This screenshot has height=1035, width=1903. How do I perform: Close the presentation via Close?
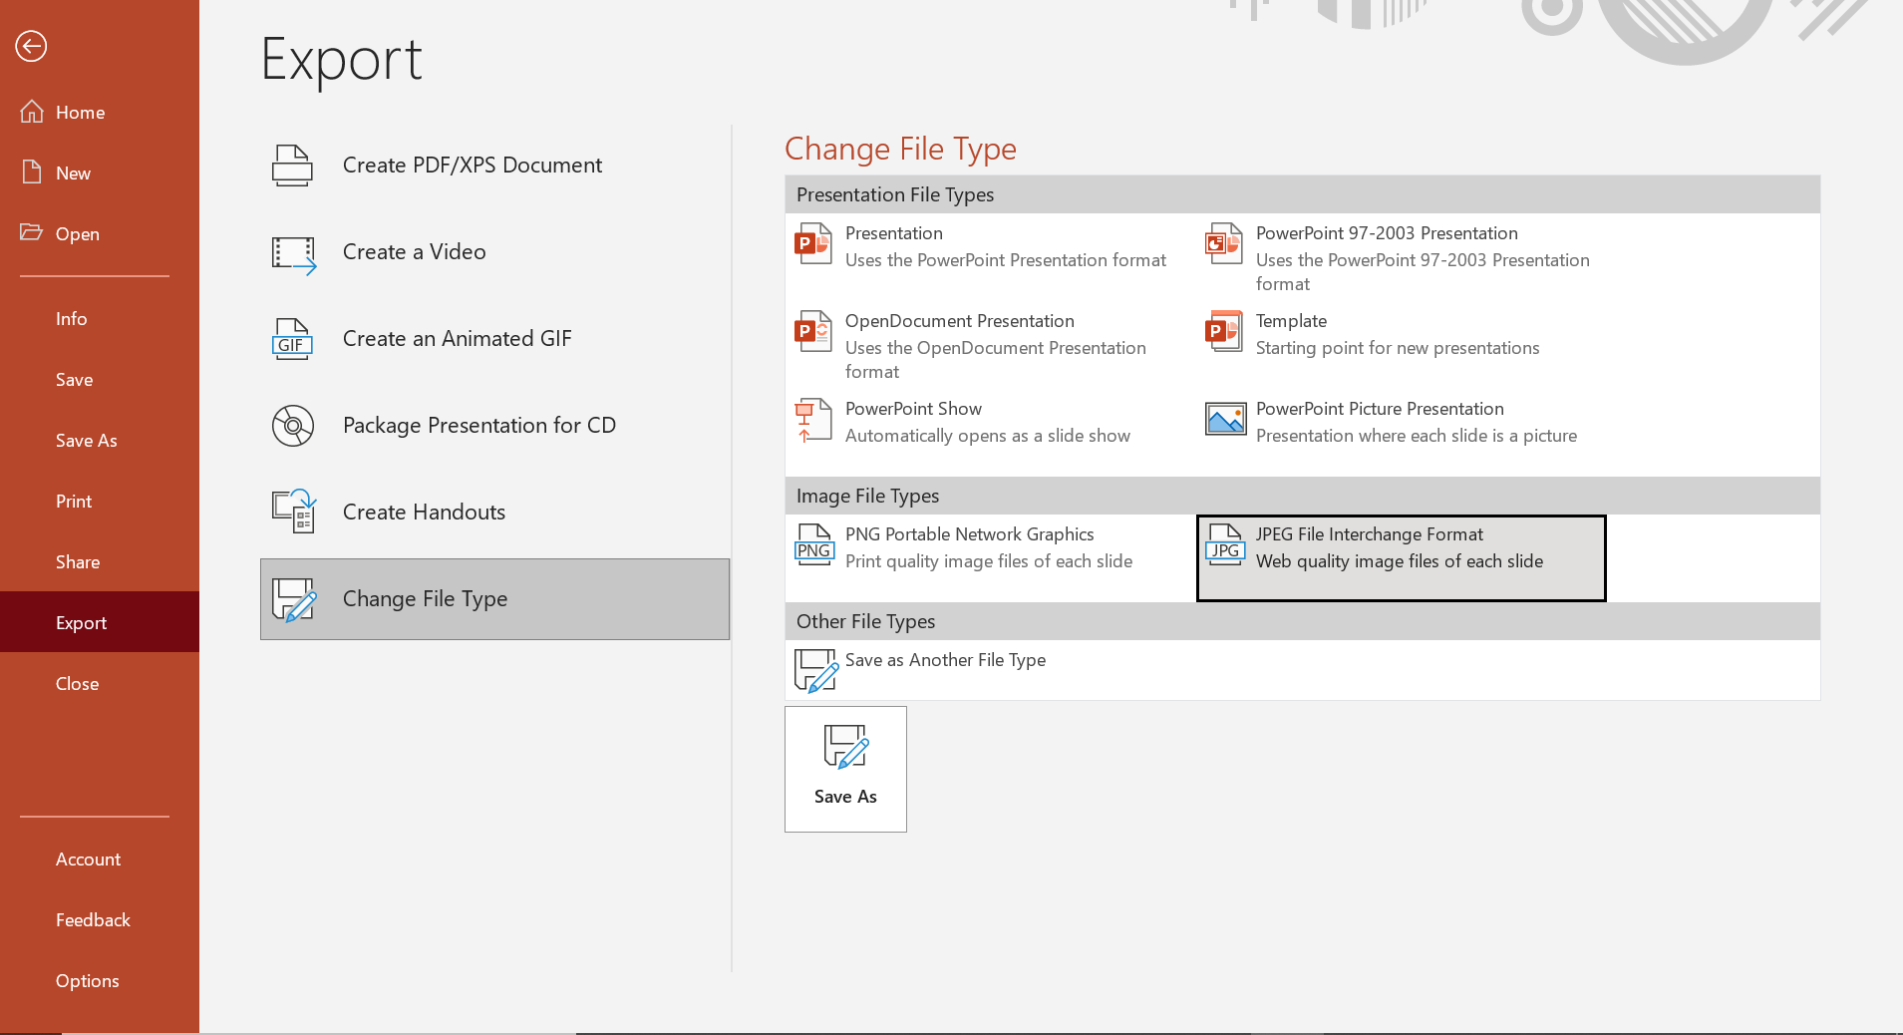coord(100,683)
